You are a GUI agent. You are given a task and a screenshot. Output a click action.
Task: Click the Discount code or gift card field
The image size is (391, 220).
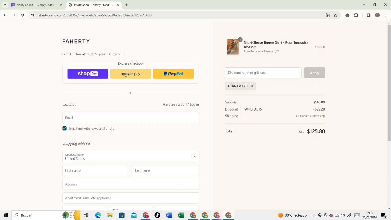click(x=263, y=73)
